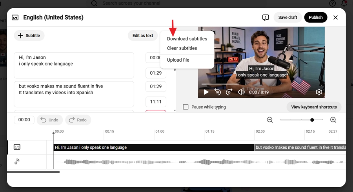The image size is (353, 192).
Task: Click the video preview thumbnail
Action: pos(261,62)
